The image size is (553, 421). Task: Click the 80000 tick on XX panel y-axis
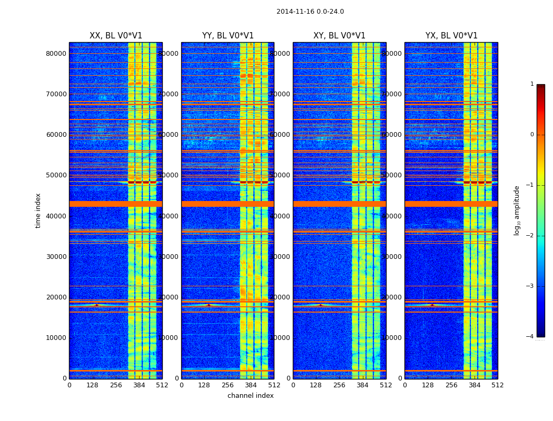point(57,53)
